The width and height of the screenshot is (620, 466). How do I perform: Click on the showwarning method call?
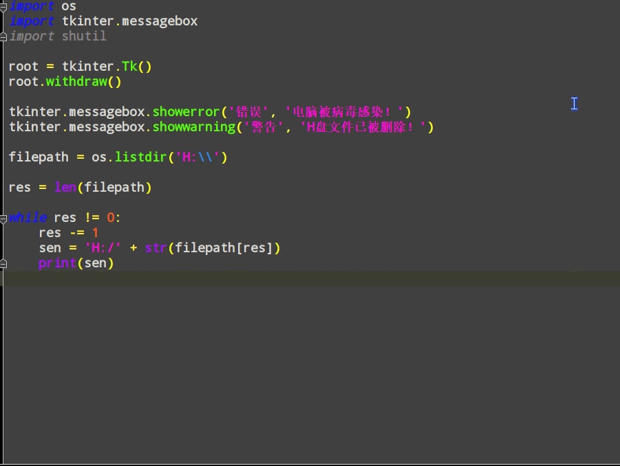pos(193,126)
